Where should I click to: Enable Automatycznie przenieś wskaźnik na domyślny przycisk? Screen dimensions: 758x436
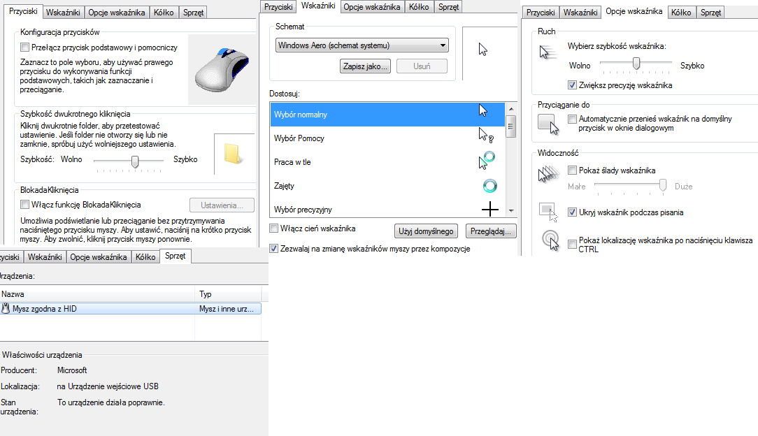coord(573,119)
